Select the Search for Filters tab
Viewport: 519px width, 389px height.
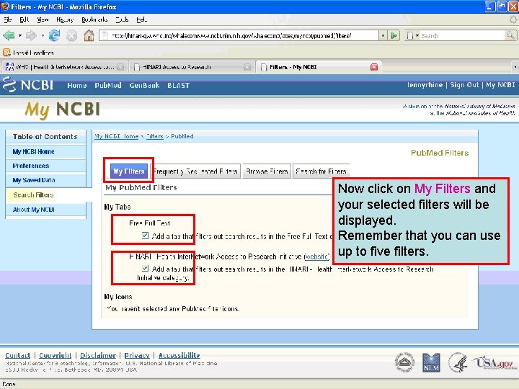(321, 171)
